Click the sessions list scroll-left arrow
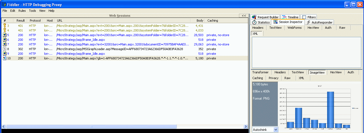364x133 pixels. point(4,126)
